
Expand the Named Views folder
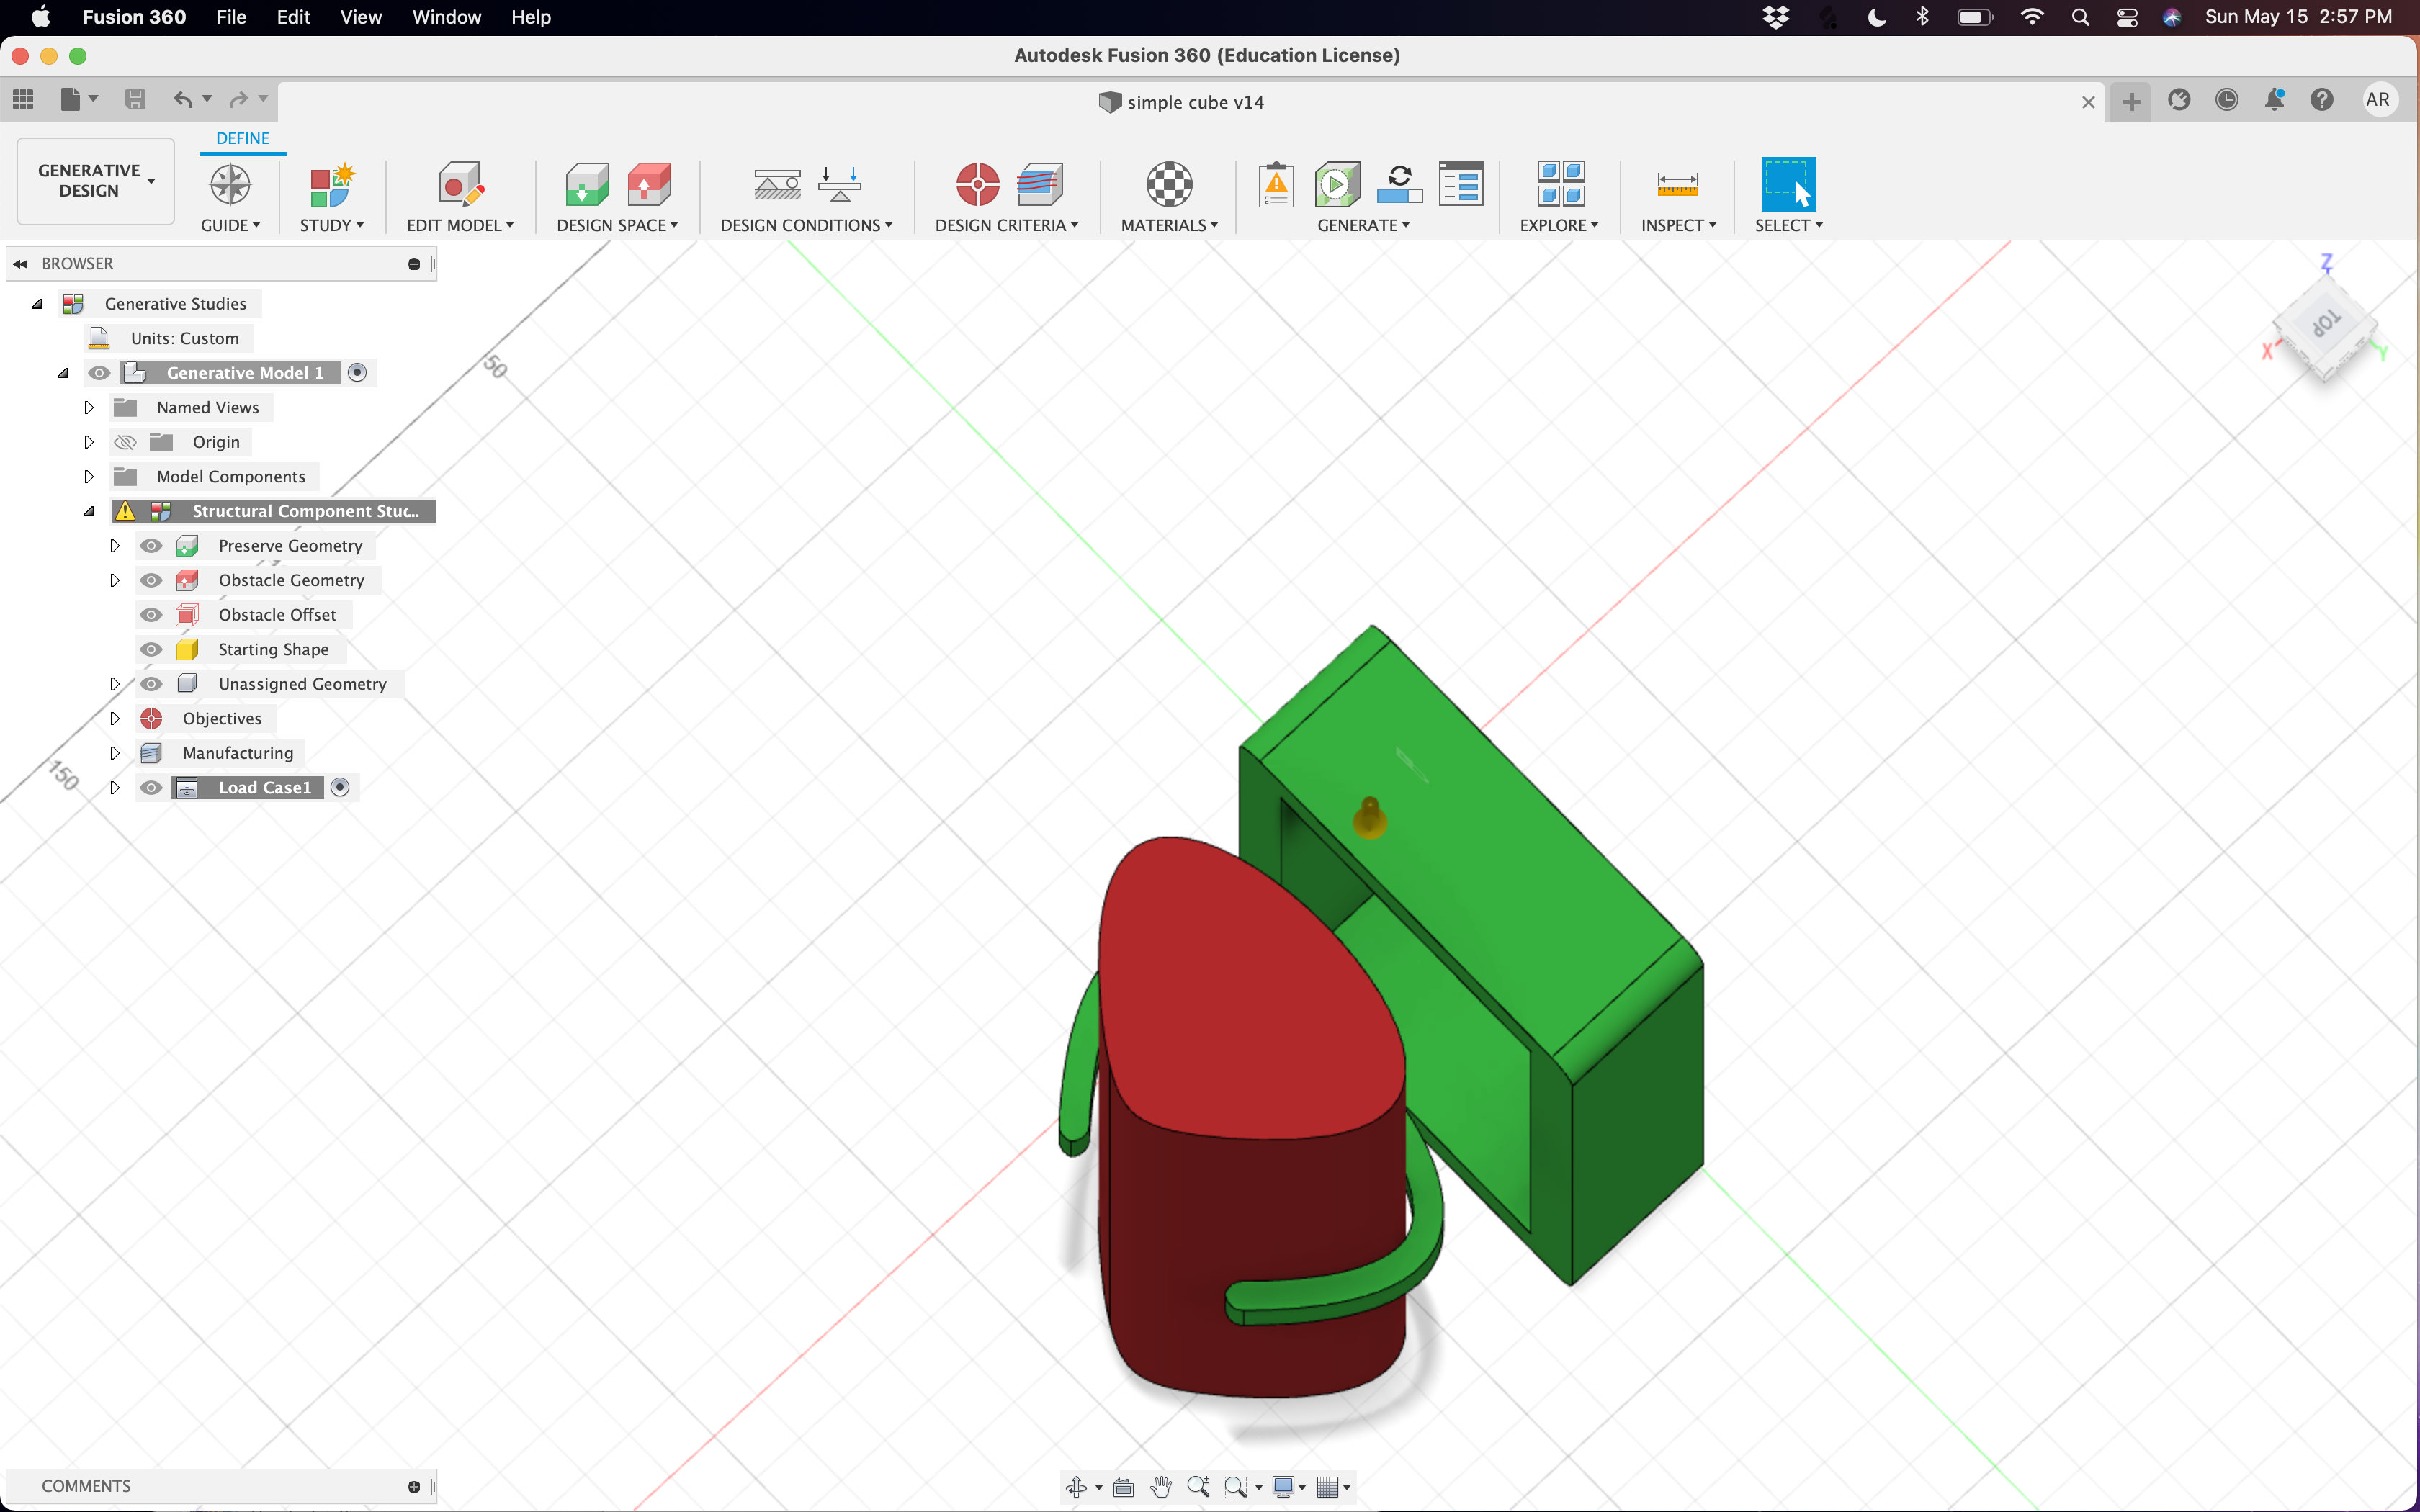(88, 407)
